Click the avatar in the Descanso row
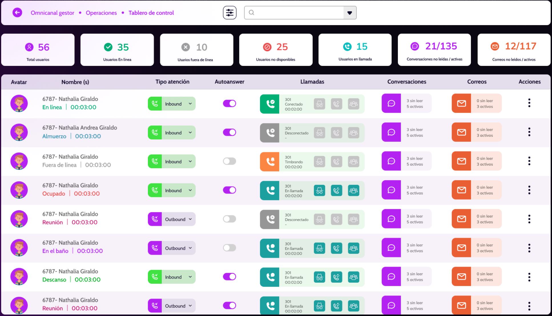552x316 pixels. pyautogui.click(x=19, y=276)
